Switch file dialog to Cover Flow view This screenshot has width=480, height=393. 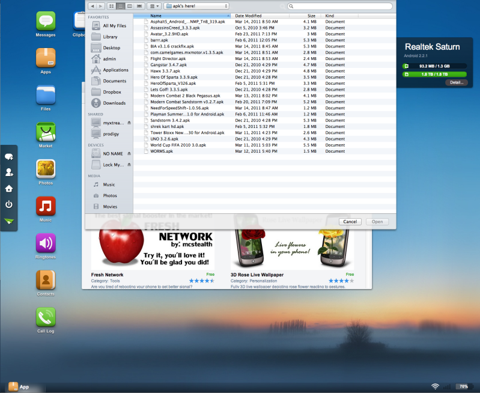pyautogui.click(x=139, y=6)
